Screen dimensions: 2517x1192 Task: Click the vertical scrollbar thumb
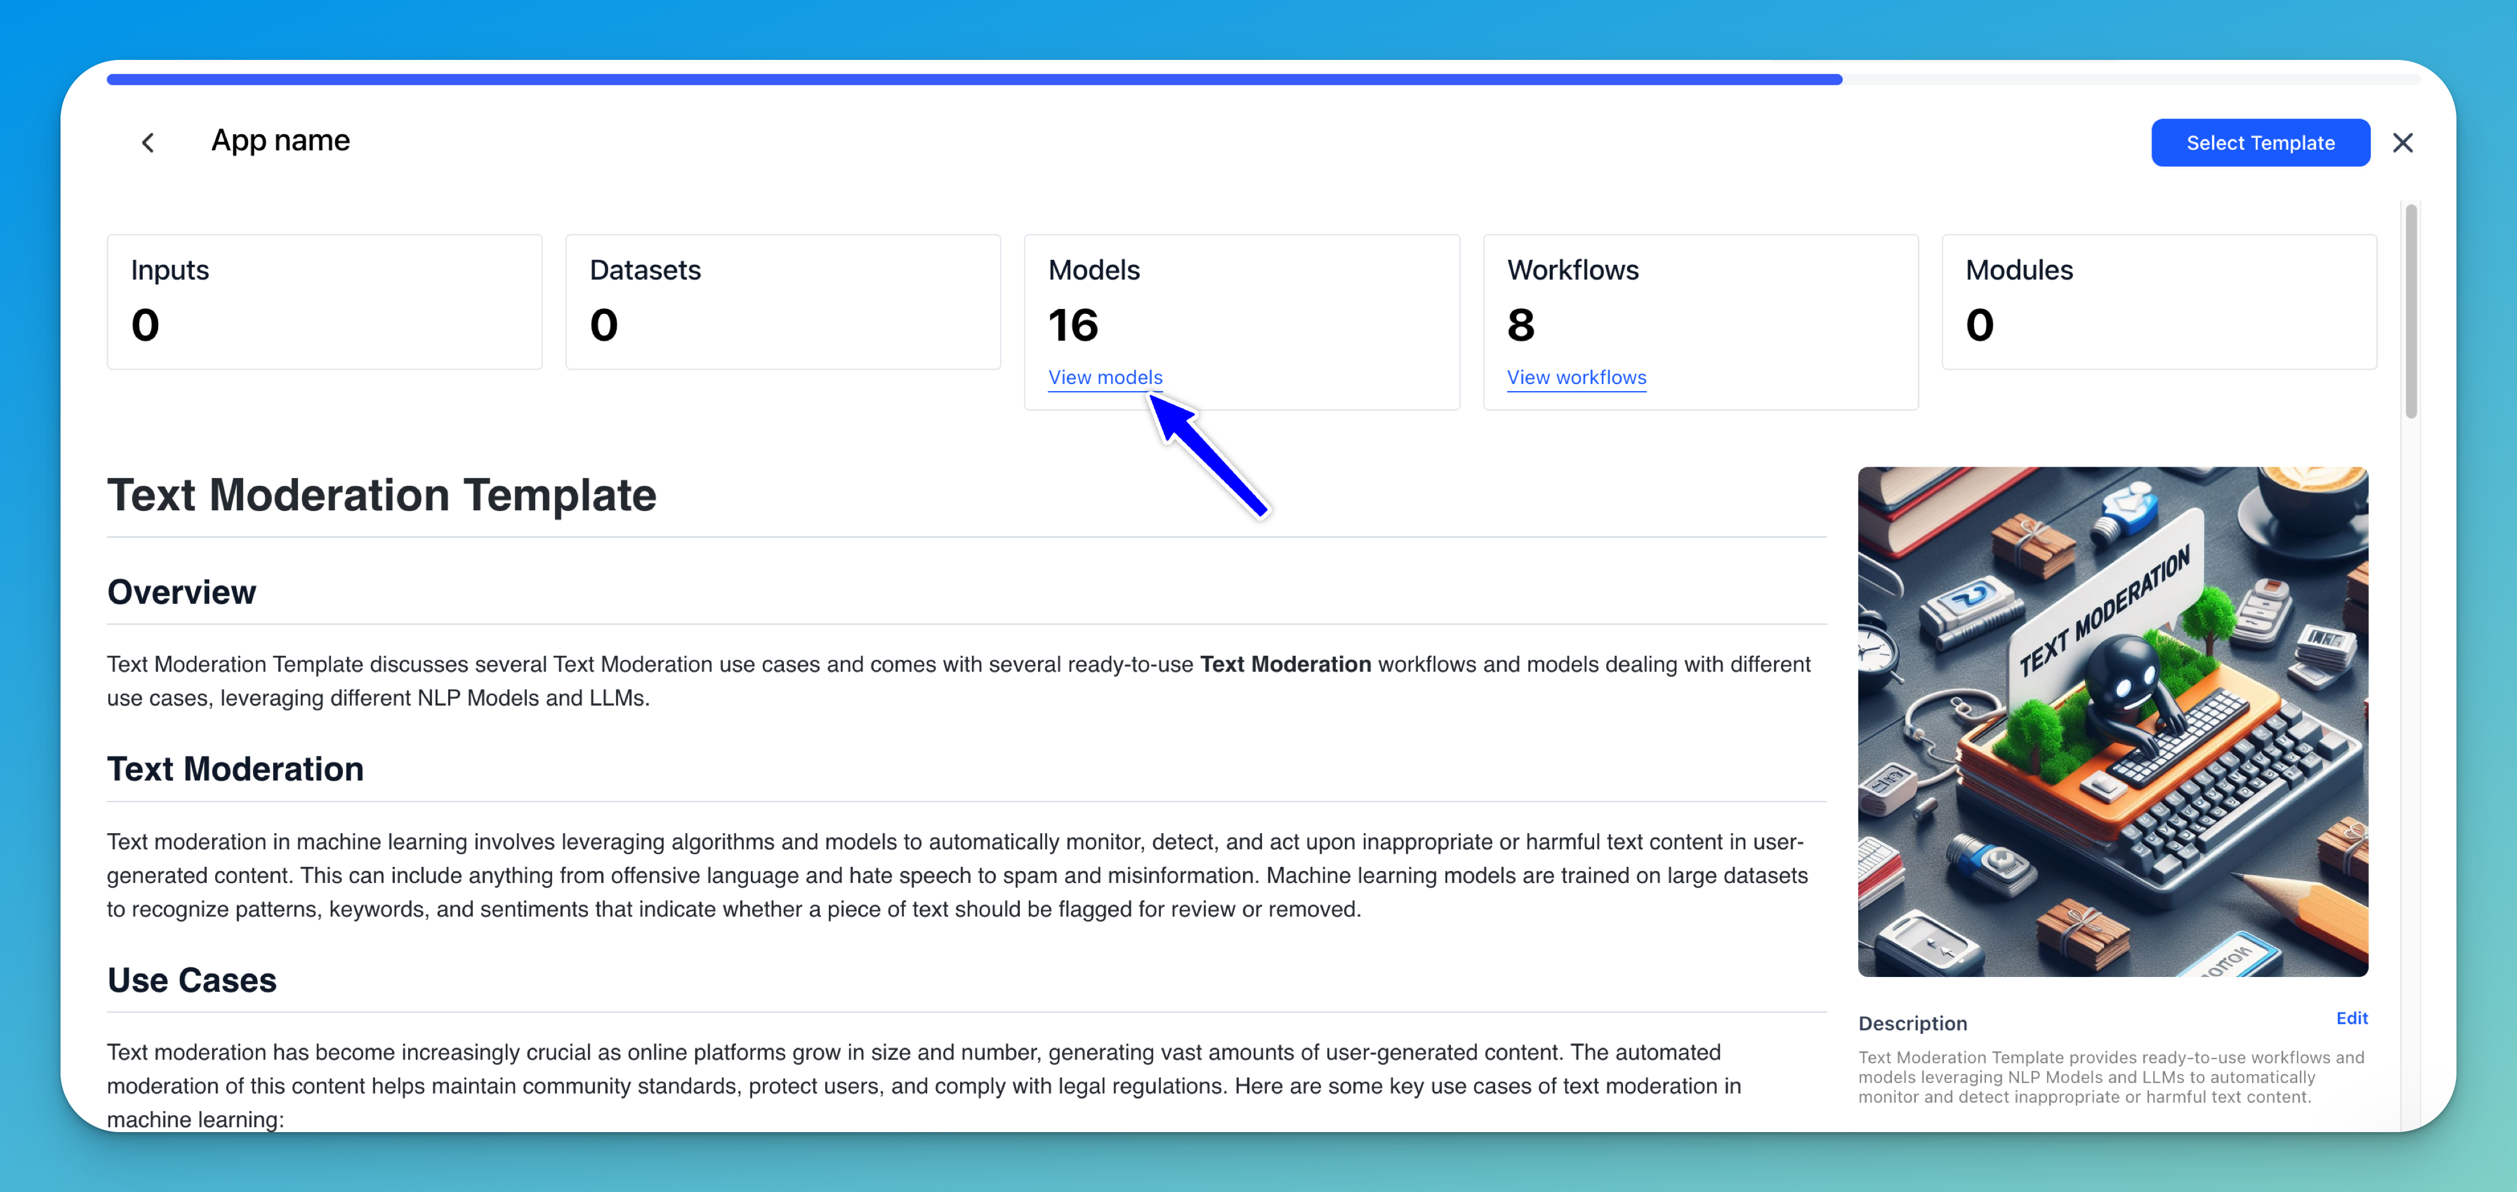(2410, 311)
